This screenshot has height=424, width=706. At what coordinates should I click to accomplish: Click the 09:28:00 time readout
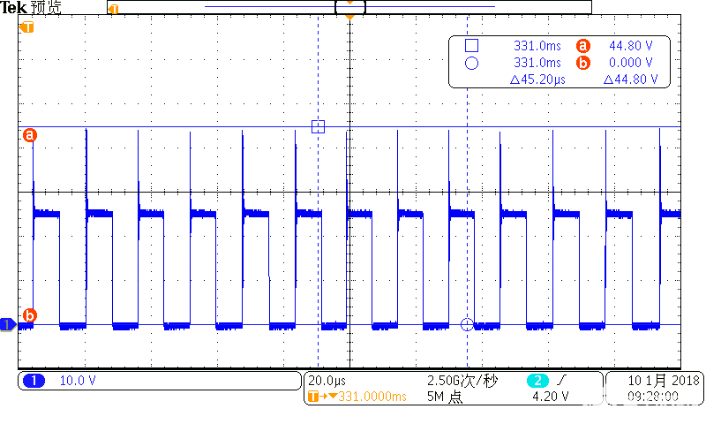click(653, 397)
